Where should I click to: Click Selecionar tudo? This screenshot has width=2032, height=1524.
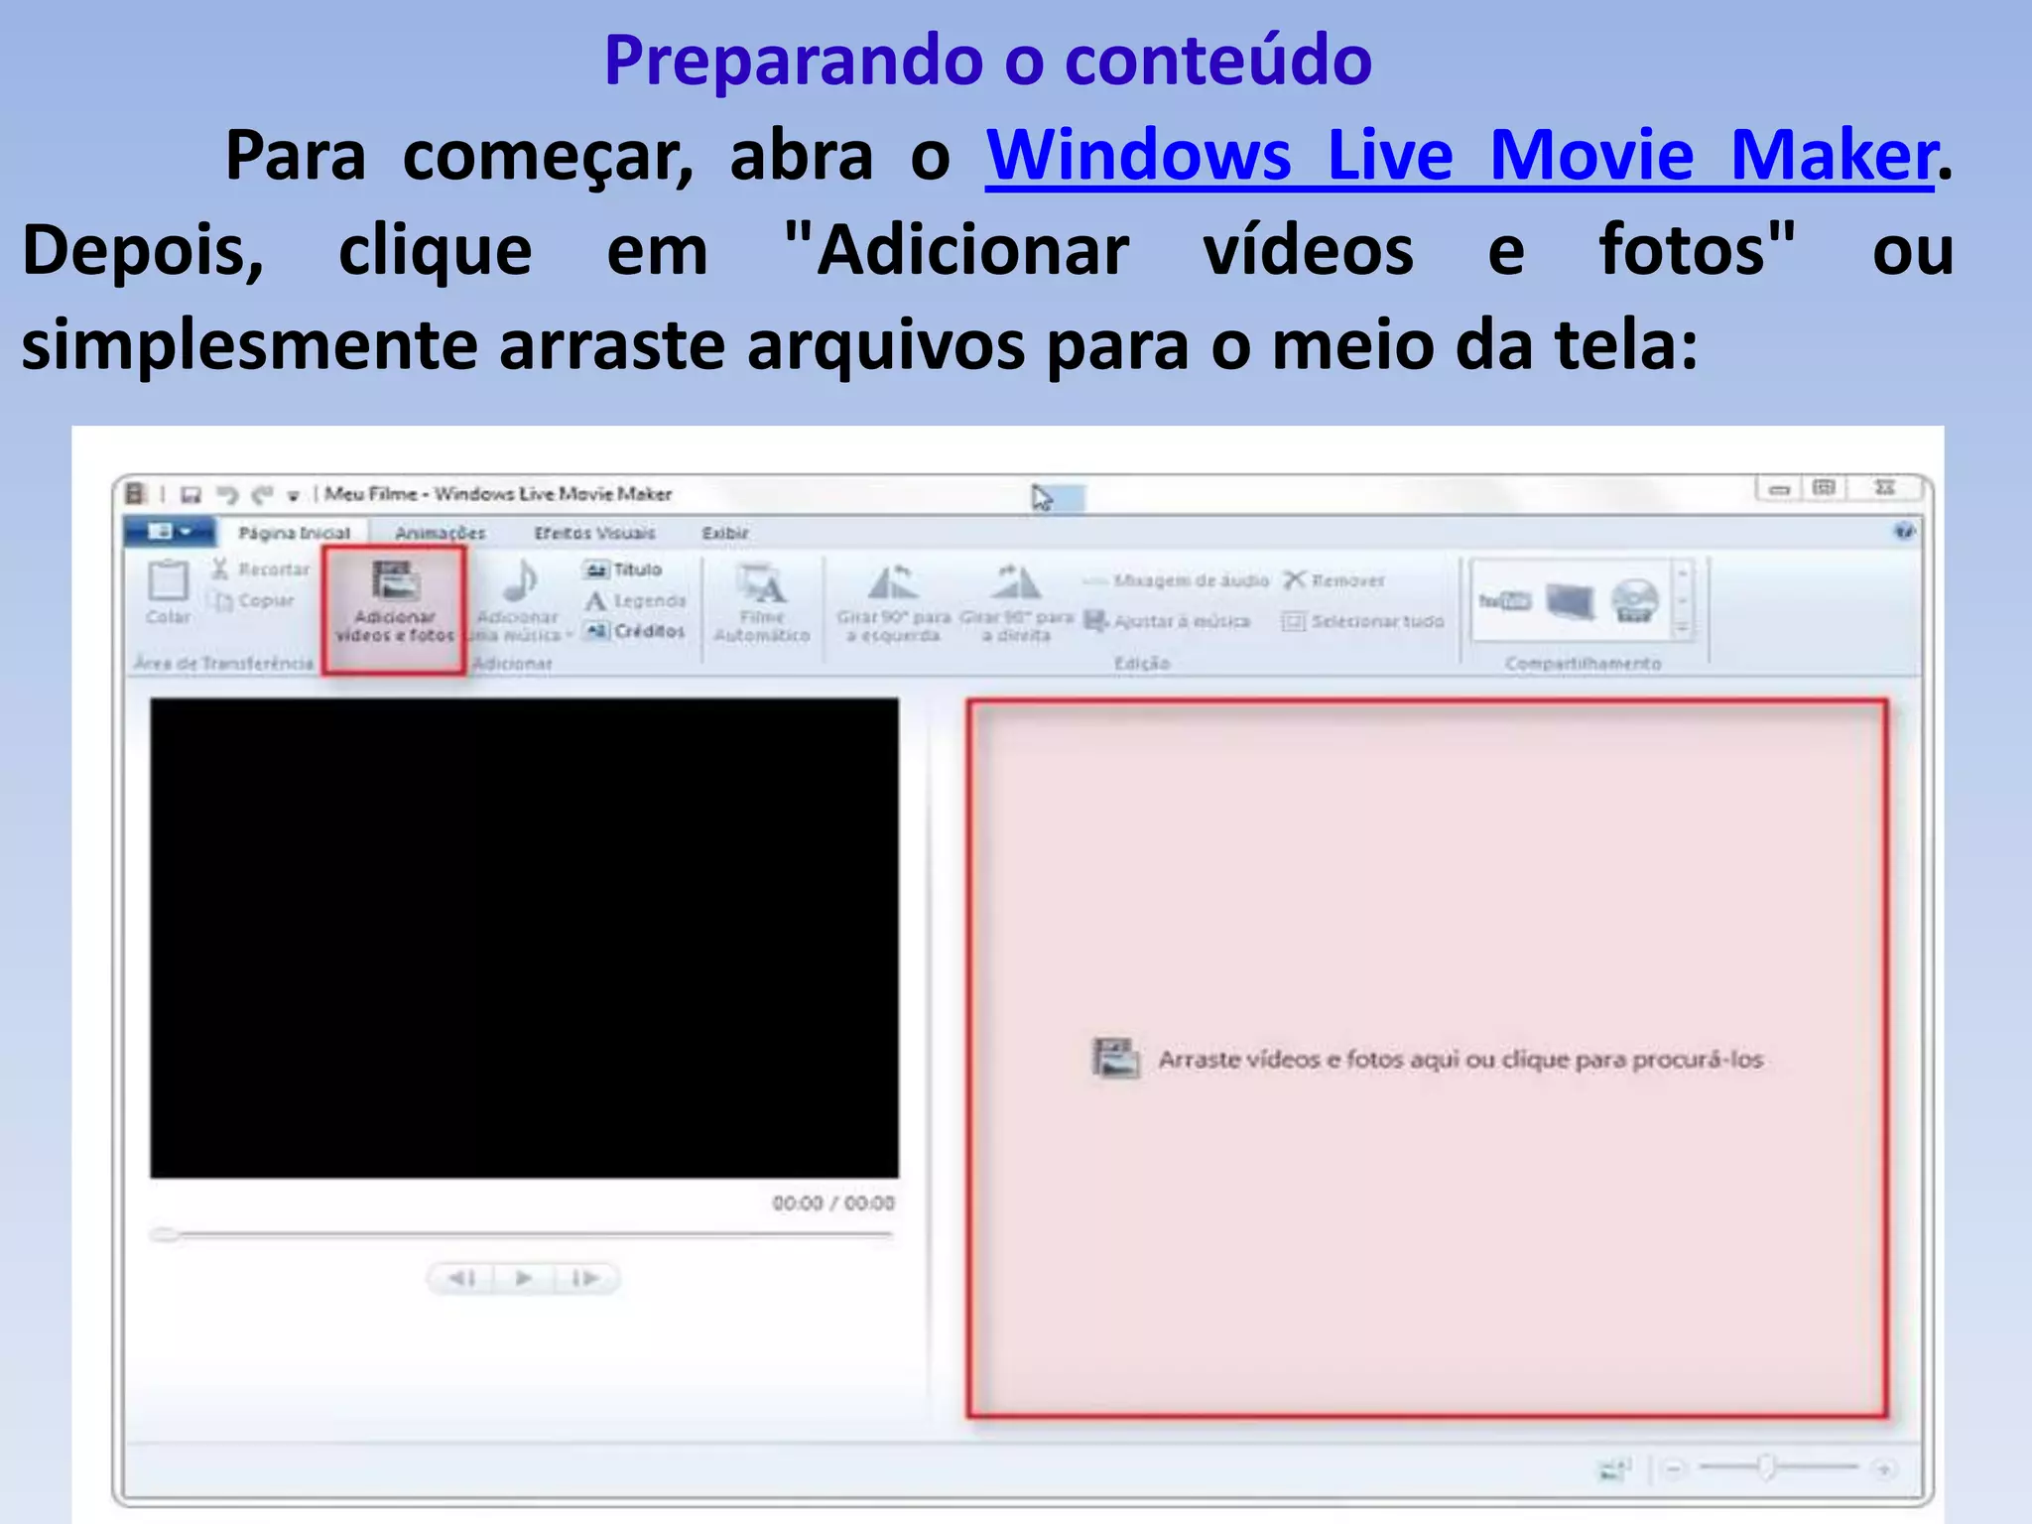[1362, 621]
